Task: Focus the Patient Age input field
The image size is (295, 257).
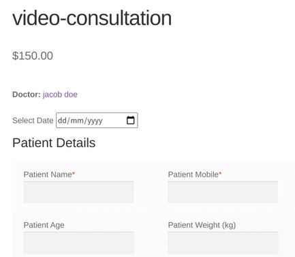Action: [78, 243]
